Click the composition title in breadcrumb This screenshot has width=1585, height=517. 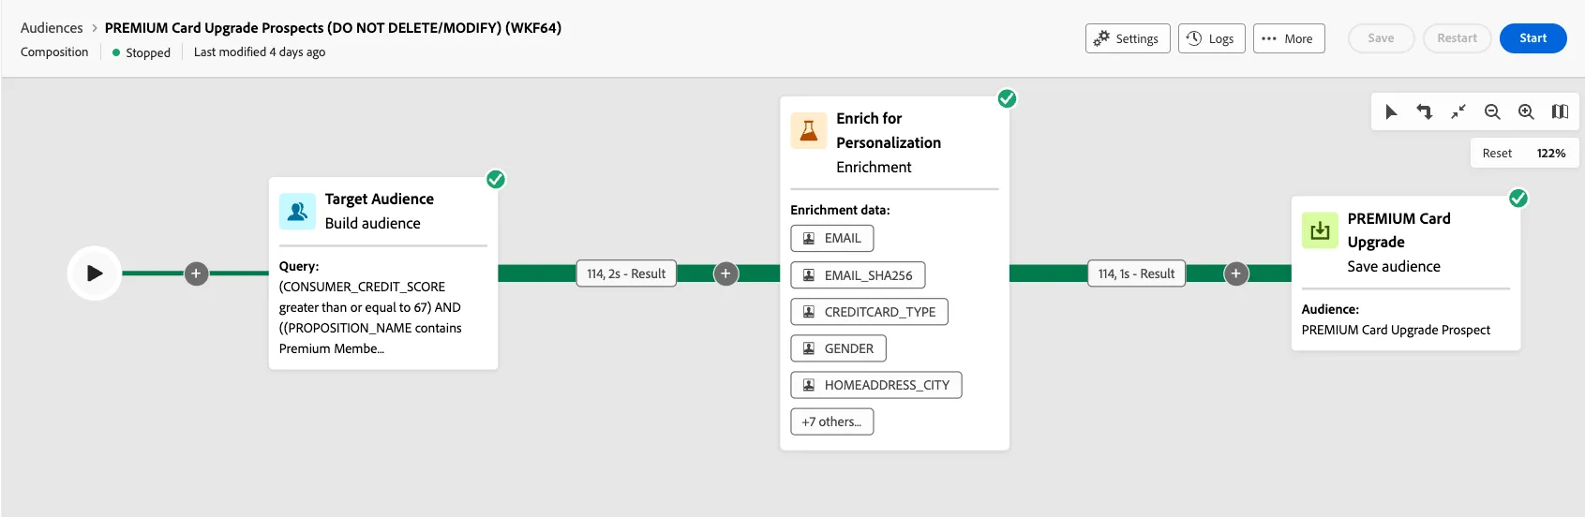333,28
